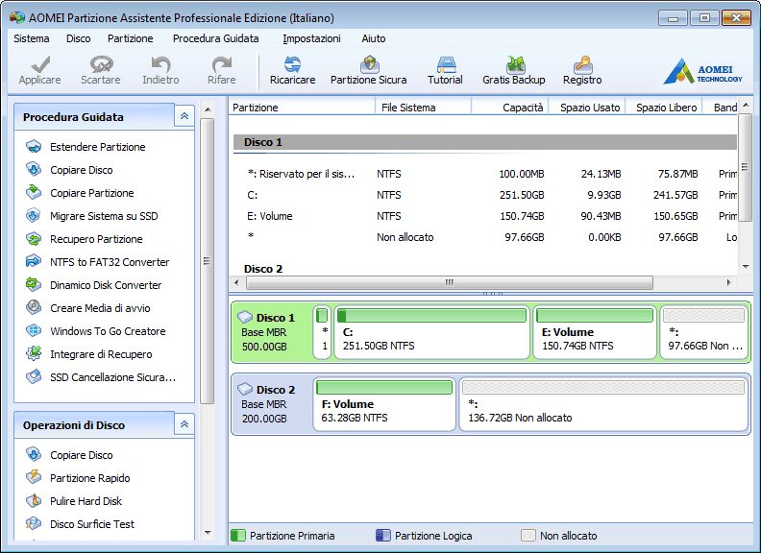The image size is (761, 553).
Task: Click Gratis Backup icon
Action: [x=513, y=70]
